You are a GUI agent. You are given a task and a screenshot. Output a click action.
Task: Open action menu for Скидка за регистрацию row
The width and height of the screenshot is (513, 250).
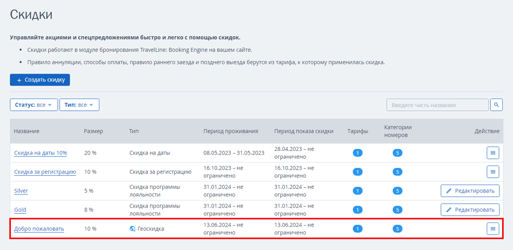point(493,172)
